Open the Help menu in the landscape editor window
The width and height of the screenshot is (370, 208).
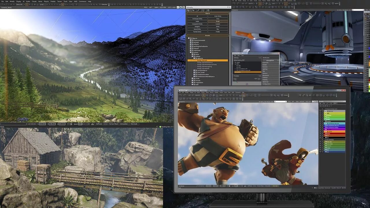point(90,1)
